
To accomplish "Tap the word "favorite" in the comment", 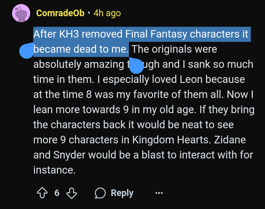I will point(154,95).
